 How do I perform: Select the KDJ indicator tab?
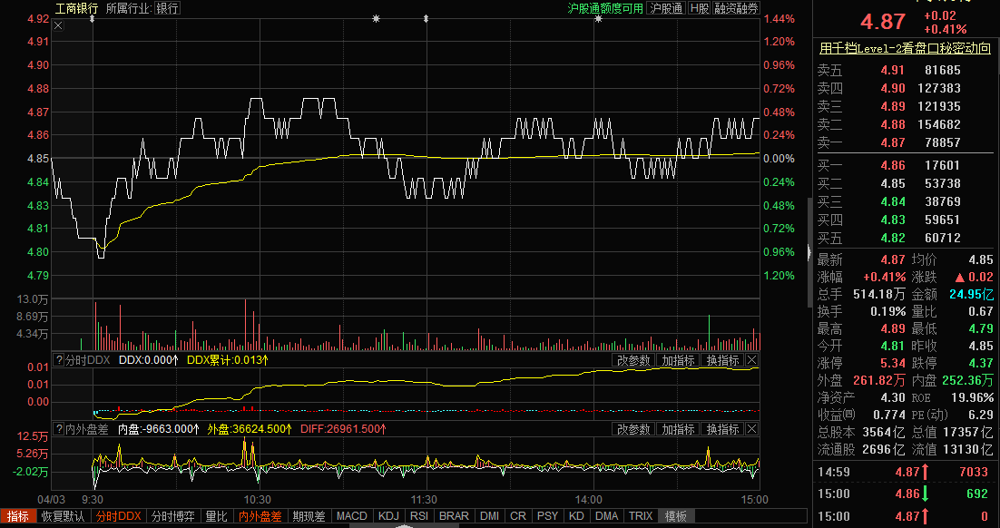[x=388, y=516]
